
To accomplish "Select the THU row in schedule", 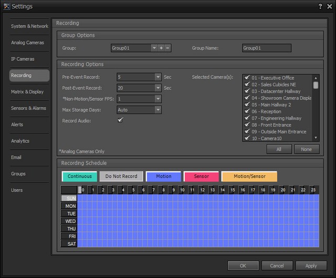I will (69, 229).
